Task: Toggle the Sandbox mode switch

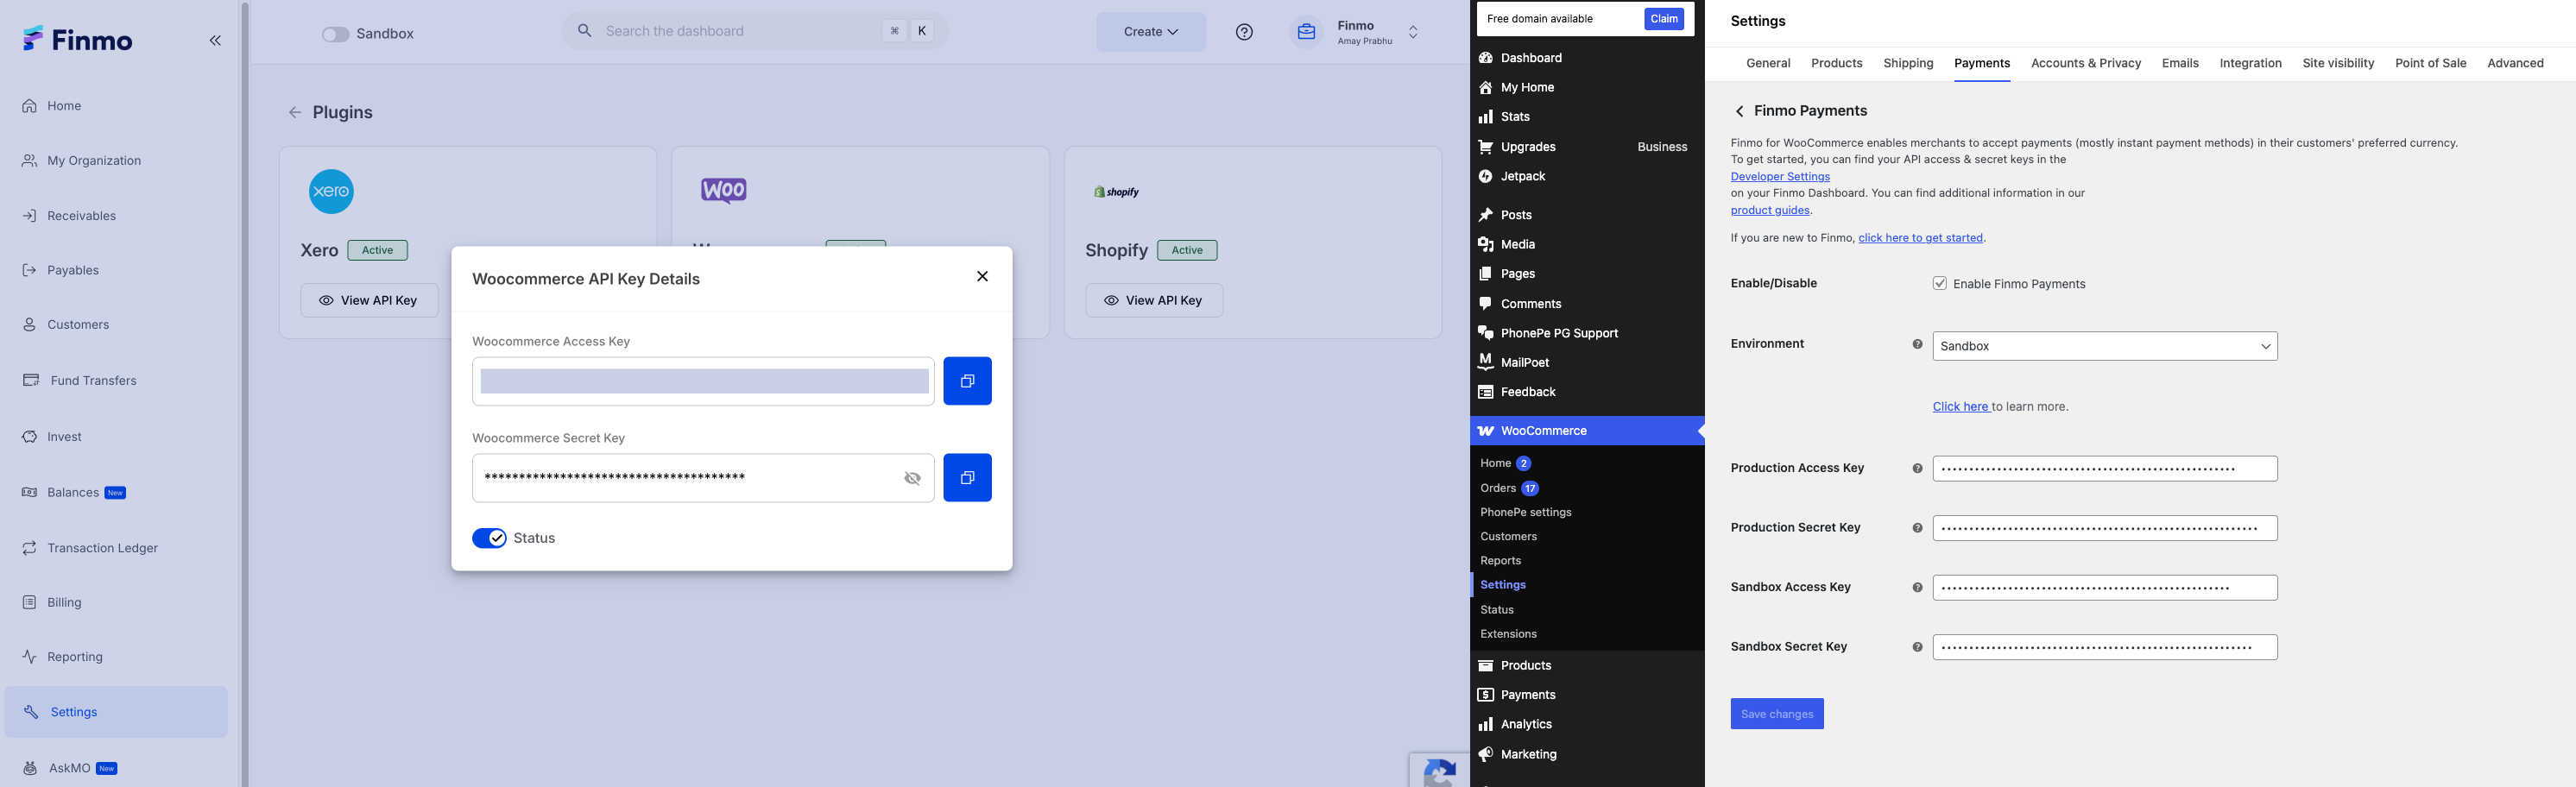Action: point(335,34)
